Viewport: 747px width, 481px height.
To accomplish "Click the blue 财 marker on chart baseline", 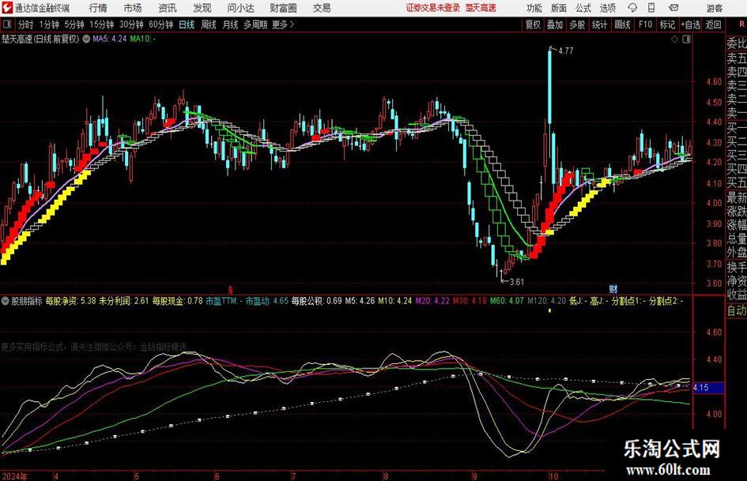I will [613, 289].
